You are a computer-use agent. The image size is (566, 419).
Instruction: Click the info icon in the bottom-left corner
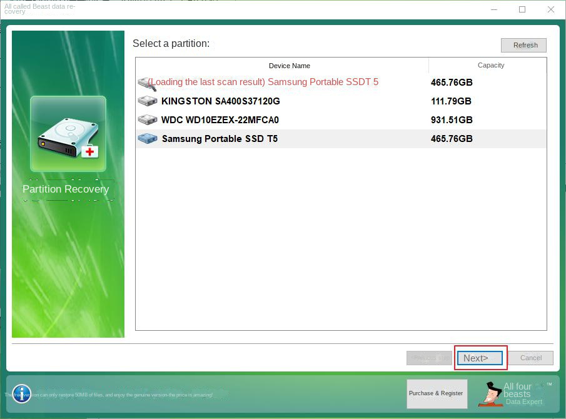[x=21, y=393]
